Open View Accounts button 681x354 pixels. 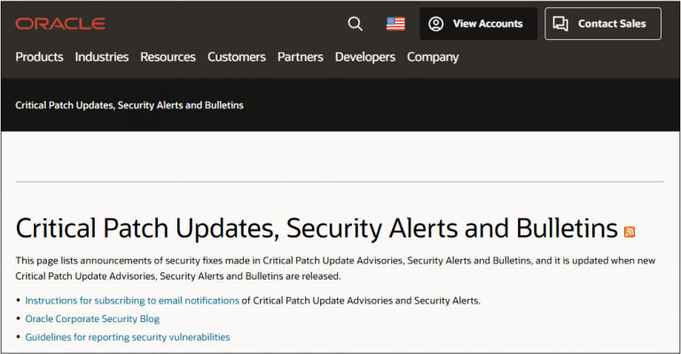(x=478, y=23)
